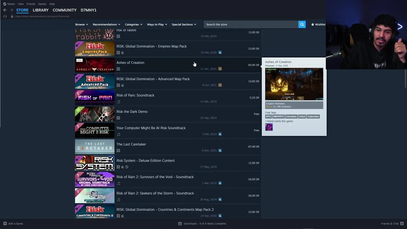Viewport: 407px width, 229px height.
Task: Click Windows icon under Risk the Dark Demo
Action: pyautogui.click(x=118, y=118)
